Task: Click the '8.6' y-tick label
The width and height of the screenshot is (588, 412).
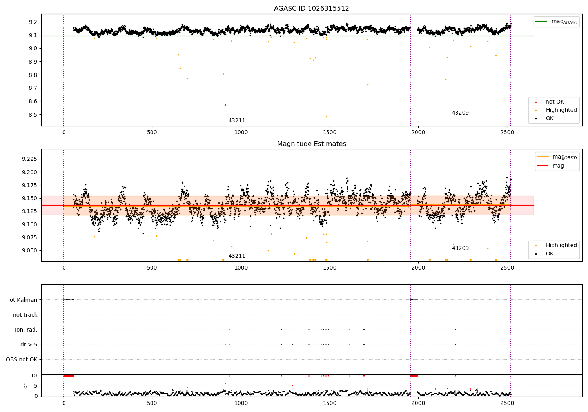Action: [33, 101]
